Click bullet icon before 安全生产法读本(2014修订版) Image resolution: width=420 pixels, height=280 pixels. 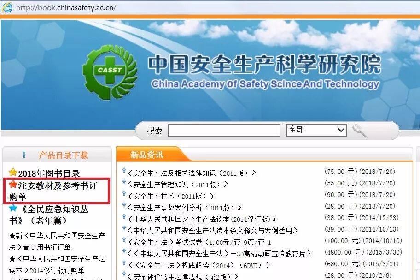[x=124, y=217]
